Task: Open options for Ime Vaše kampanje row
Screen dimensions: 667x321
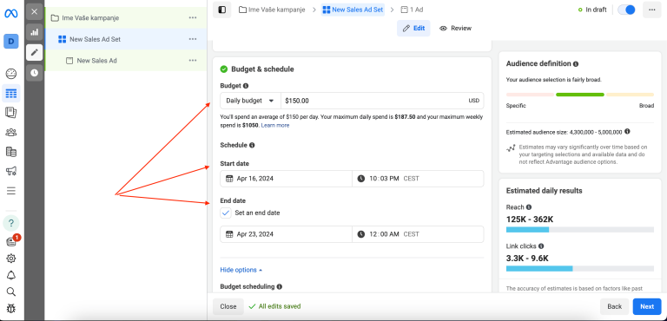Action: [x=193, y=18]
